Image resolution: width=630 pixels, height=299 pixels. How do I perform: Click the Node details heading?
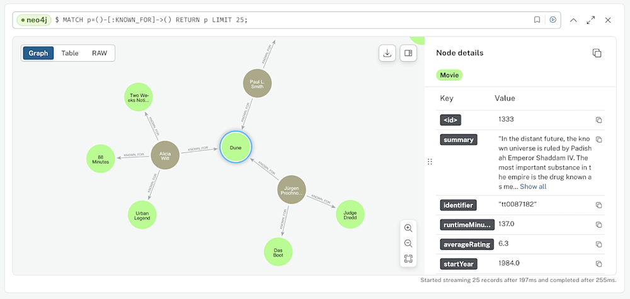(x=460, y=53)
